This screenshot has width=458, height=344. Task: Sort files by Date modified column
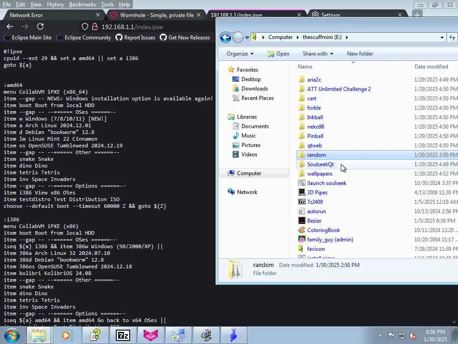[x=431, y=66]
